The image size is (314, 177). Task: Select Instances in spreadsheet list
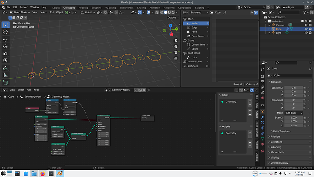click(x=197, y=66)
